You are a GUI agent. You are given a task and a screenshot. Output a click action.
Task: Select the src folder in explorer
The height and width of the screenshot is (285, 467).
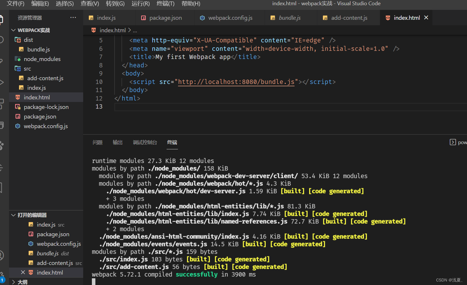point(46,69)
